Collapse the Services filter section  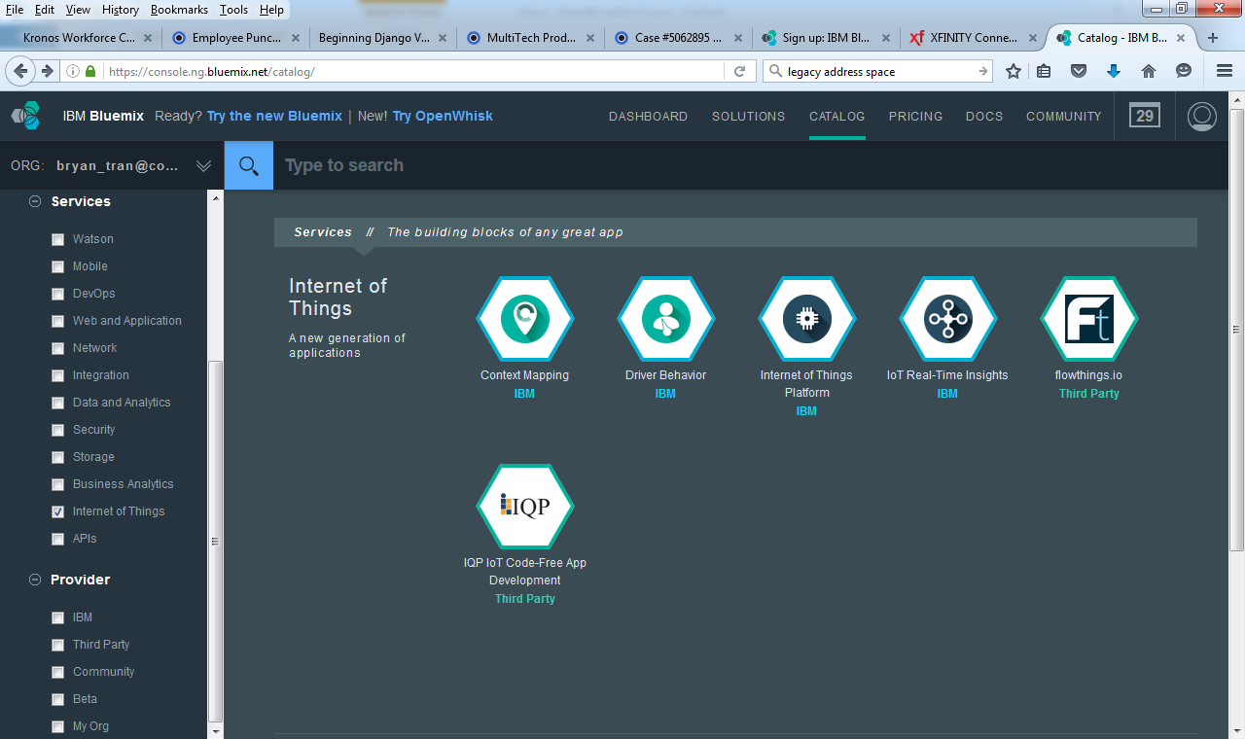[x=35, y=202]
